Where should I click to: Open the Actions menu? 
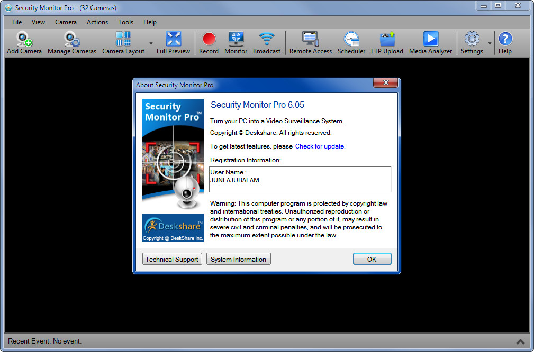click(97, 22)
